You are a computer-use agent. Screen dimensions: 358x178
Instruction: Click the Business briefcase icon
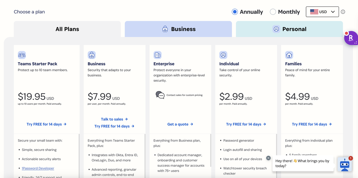pyautogui.click(x=92, y=55)
